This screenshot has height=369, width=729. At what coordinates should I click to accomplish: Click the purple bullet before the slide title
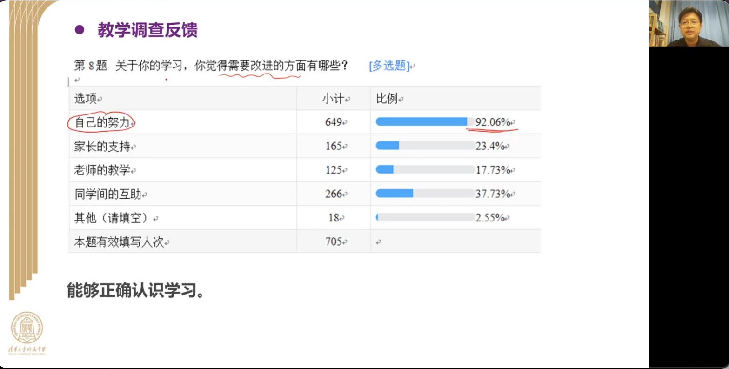click(x=80, y=30)
